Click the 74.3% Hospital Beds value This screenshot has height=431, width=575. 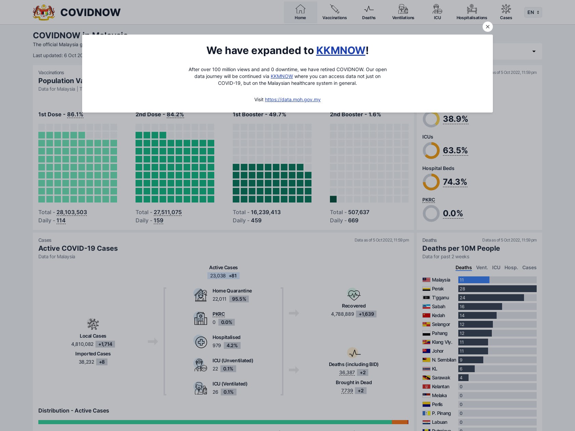(455, 182)
